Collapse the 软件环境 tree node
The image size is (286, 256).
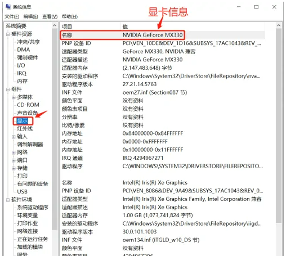point(8,200)
